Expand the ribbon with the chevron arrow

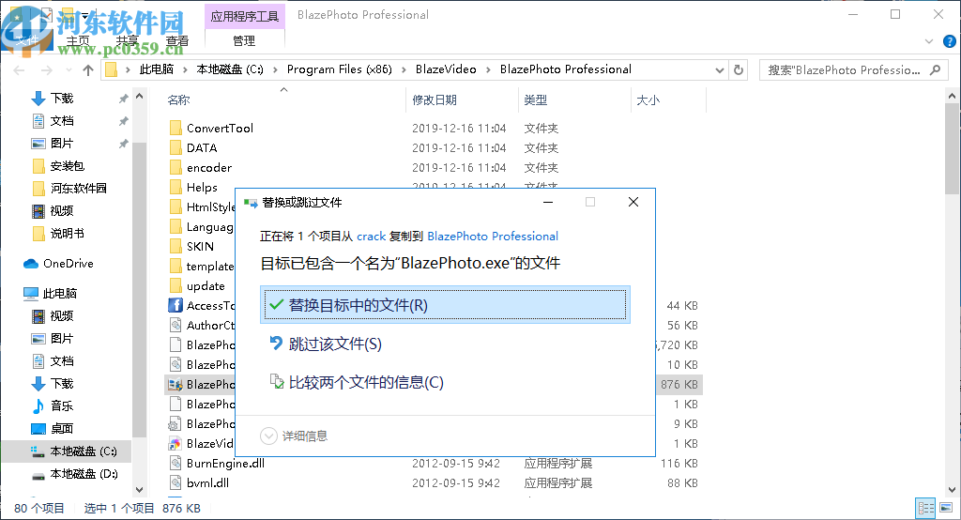pyautogui.click(x=928, y=41)
